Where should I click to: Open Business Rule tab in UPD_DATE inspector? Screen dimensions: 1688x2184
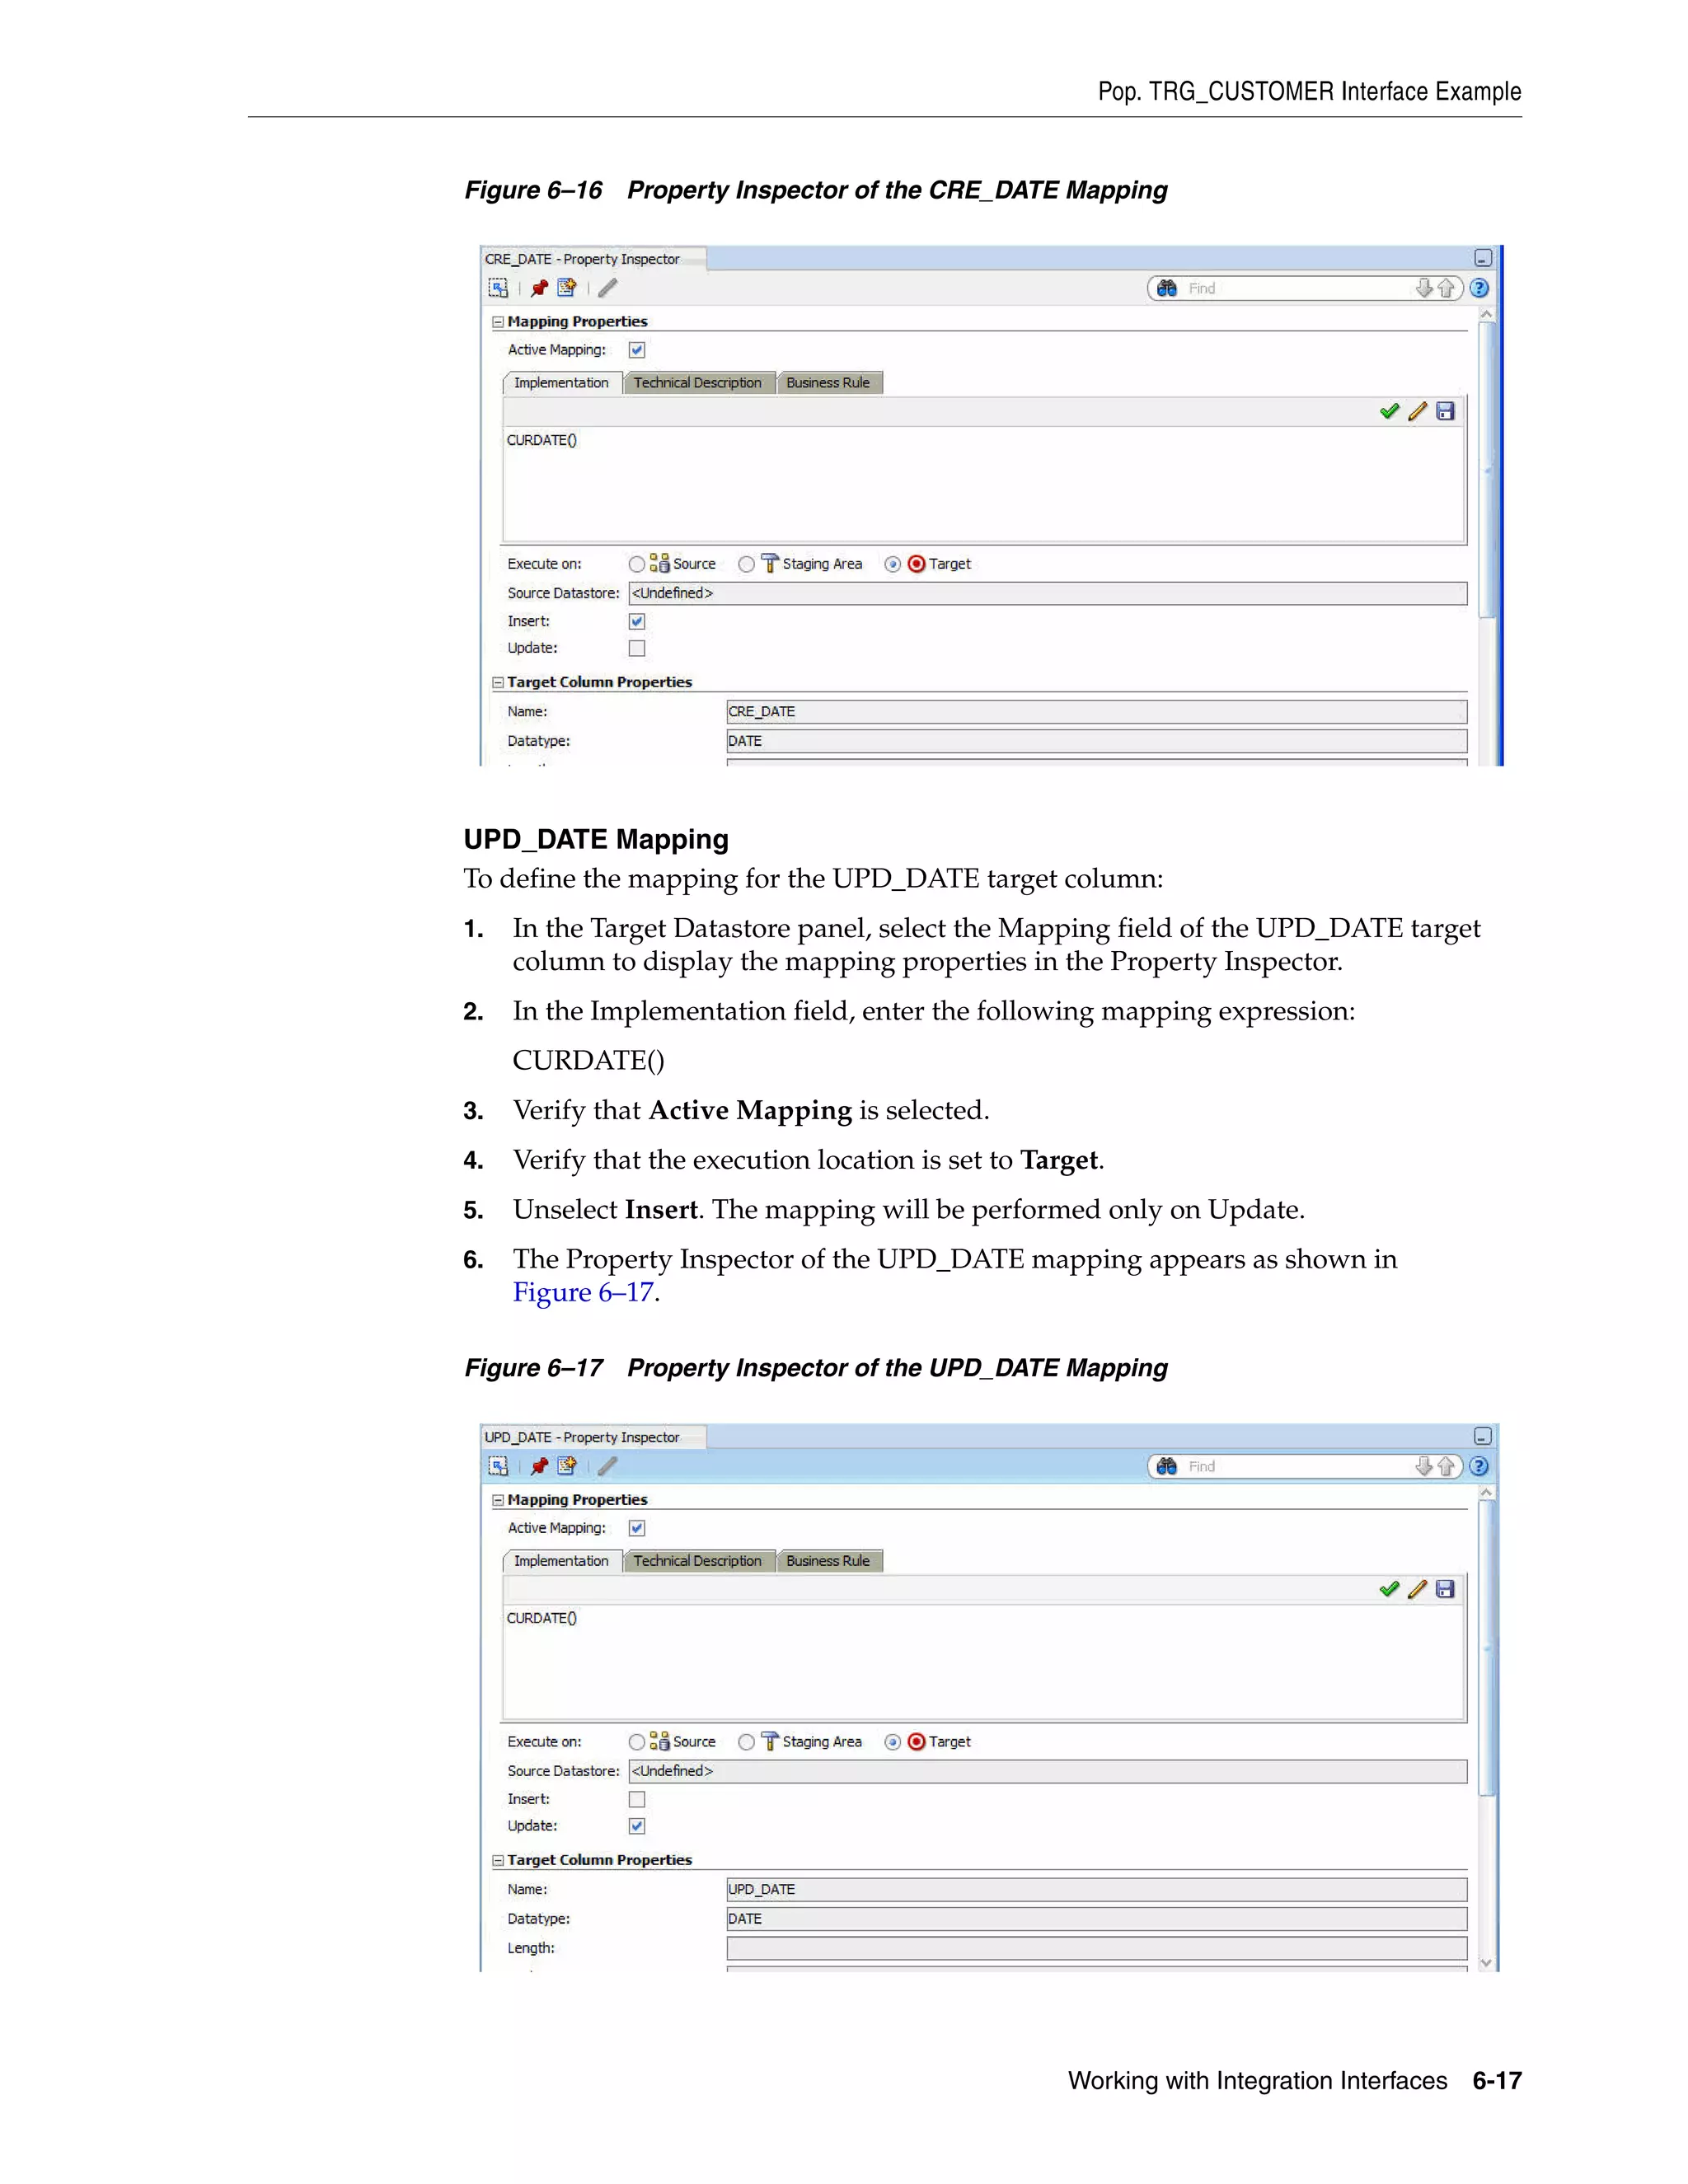tap(829, 1561)
